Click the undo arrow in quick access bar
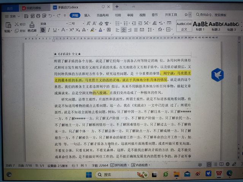The image size is (243, 182). [x=51, y=16]
